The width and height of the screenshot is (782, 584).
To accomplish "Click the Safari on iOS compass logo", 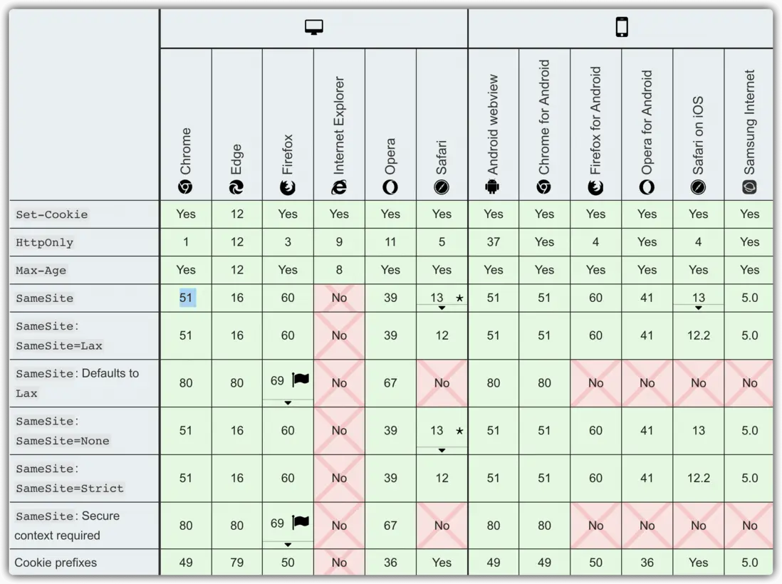I will click(x=698, y=187).
